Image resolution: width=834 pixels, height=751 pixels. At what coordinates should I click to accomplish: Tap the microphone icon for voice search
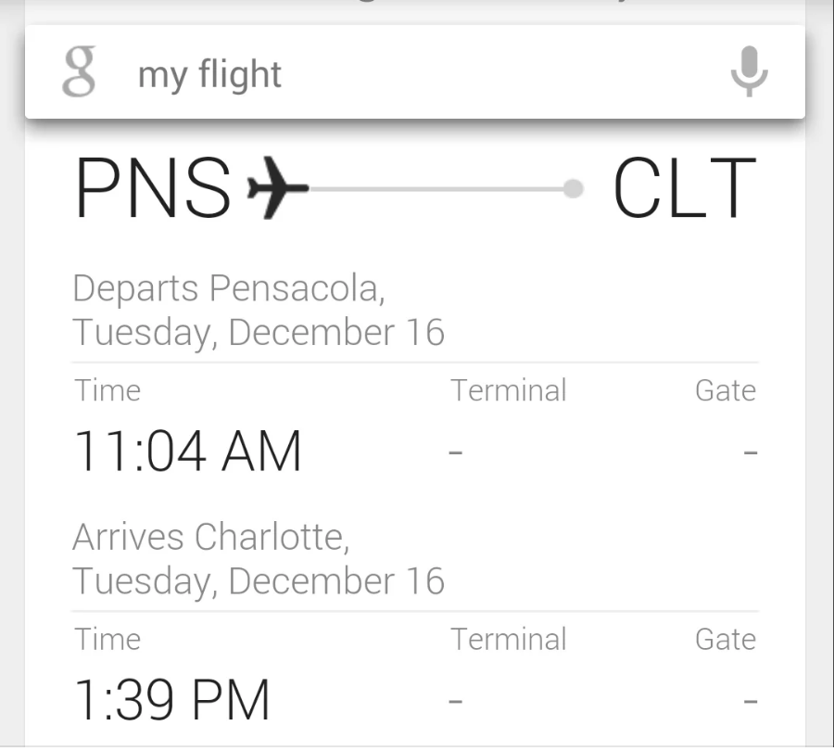click(749, 72)
